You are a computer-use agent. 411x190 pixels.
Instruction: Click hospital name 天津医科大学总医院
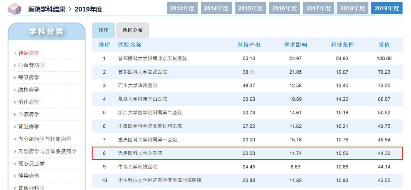140,153
